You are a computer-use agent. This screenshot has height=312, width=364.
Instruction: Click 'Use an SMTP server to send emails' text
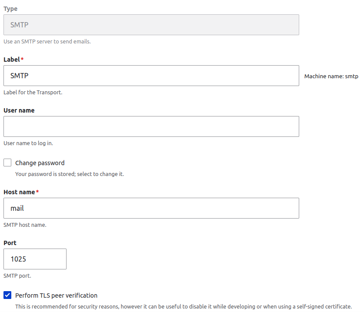point(47,42)
